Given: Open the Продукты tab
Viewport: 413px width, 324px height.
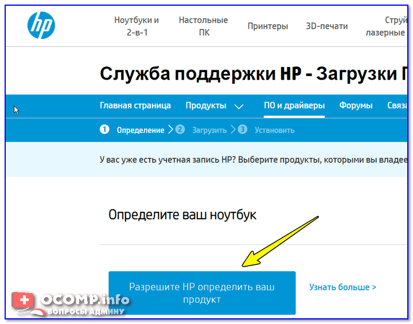Looking at the screenshot, I should pyautogui.click(x=206, y=105).
